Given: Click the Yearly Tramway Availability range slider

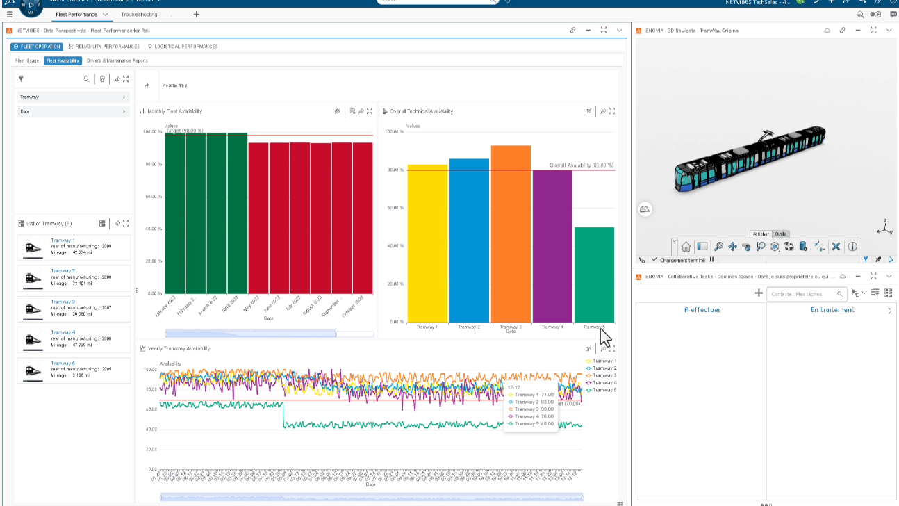Looking at the screenshot, I should 371,496.
